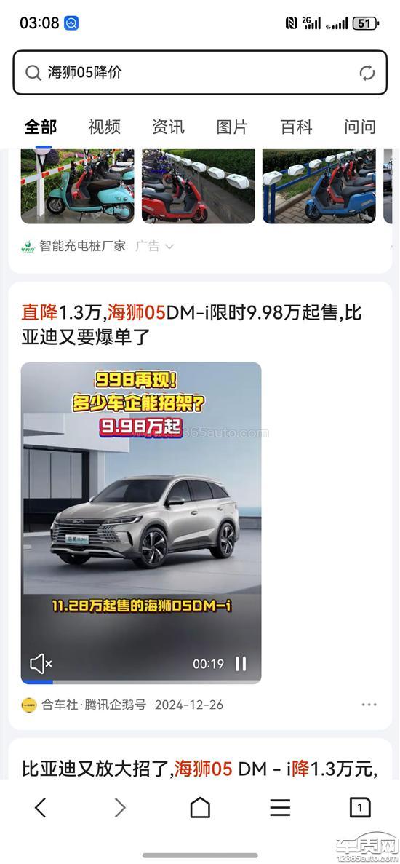This screenshot has height=864, width=400.
Task: Tap the browser forward arrow
Action: [x=120, y=808]
